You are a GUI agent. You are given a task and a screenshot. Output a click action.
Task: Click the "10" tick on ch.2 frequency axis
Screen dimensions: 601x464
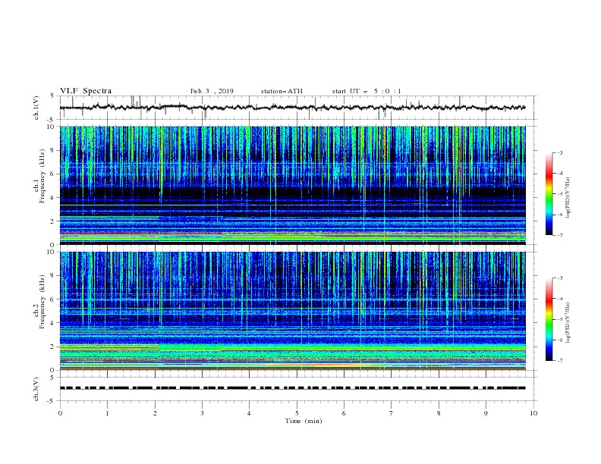click(x=52, y=252)
